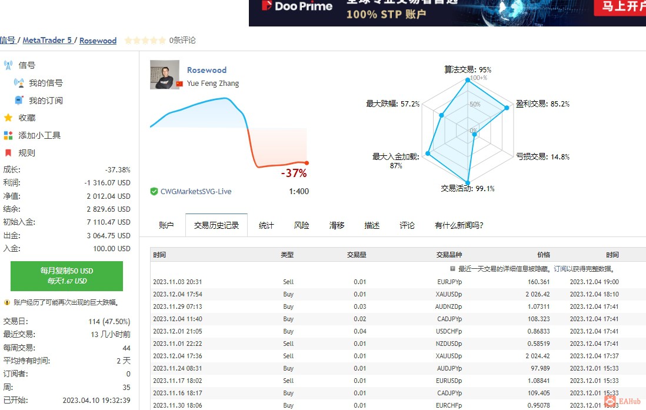Sort by the 类型 column header
646x410 pixels.
[287, 255]
